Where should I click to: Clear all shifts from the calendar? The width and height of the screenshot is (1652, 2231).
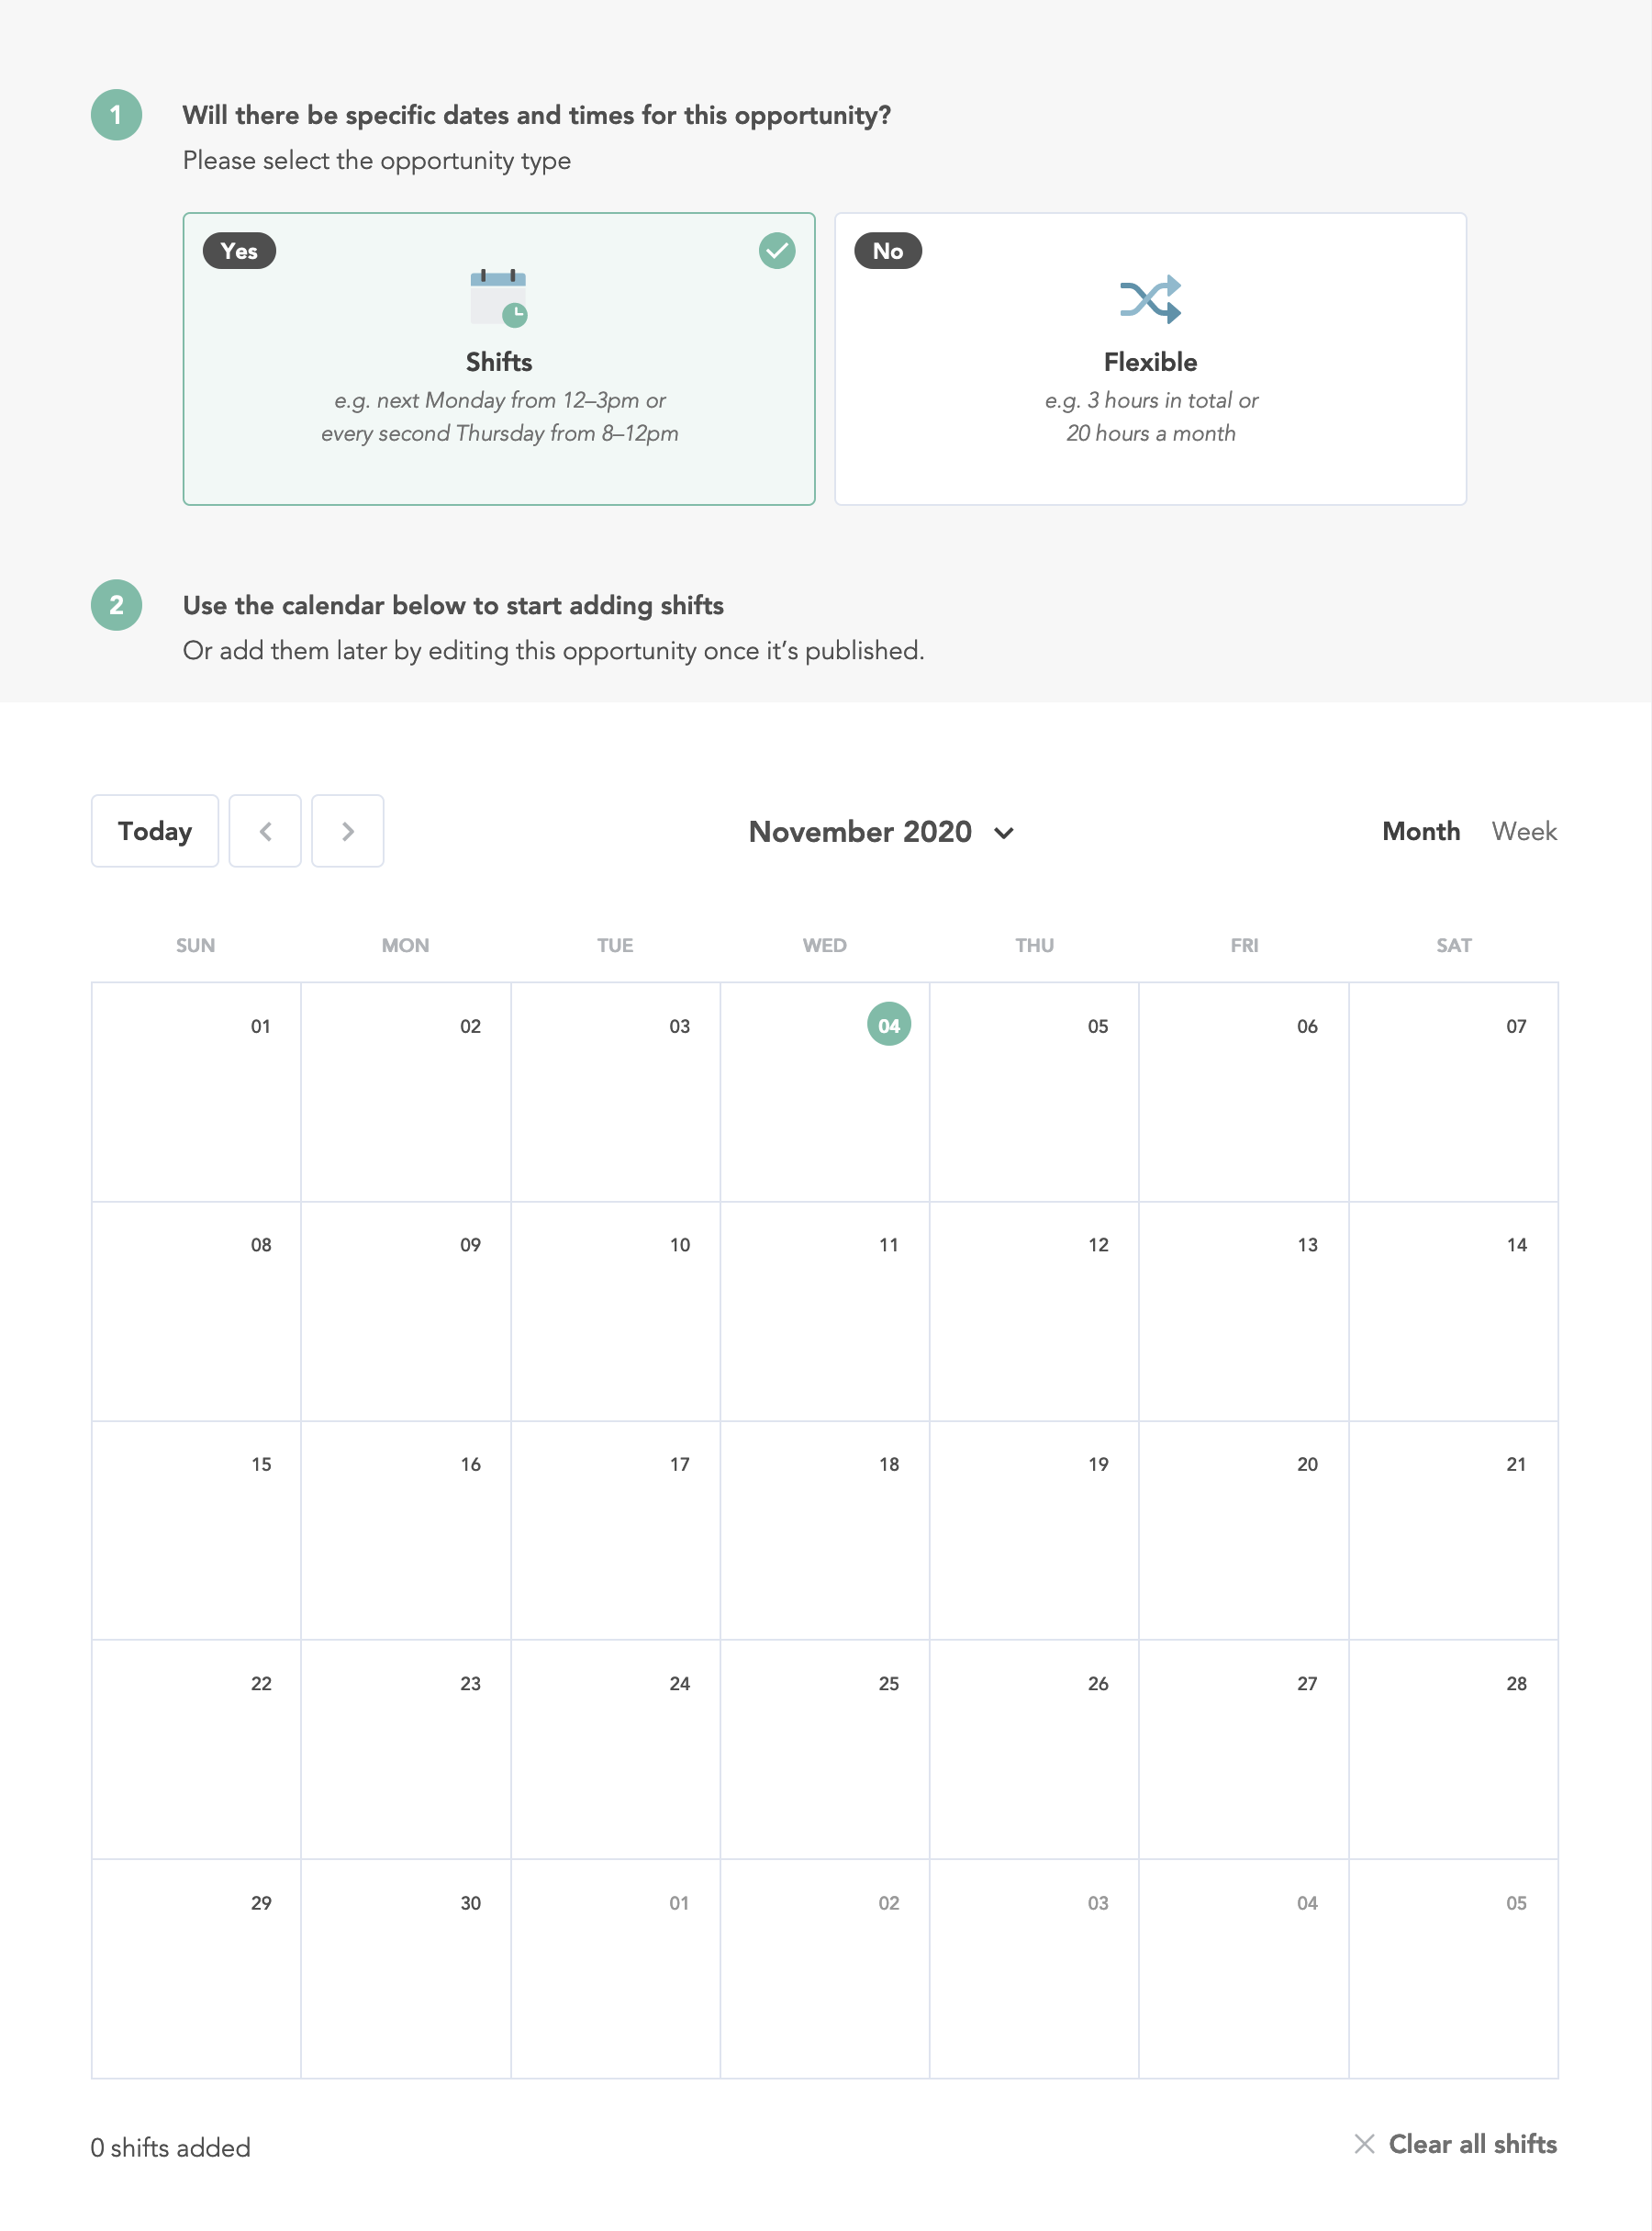coord(1471,2144)
